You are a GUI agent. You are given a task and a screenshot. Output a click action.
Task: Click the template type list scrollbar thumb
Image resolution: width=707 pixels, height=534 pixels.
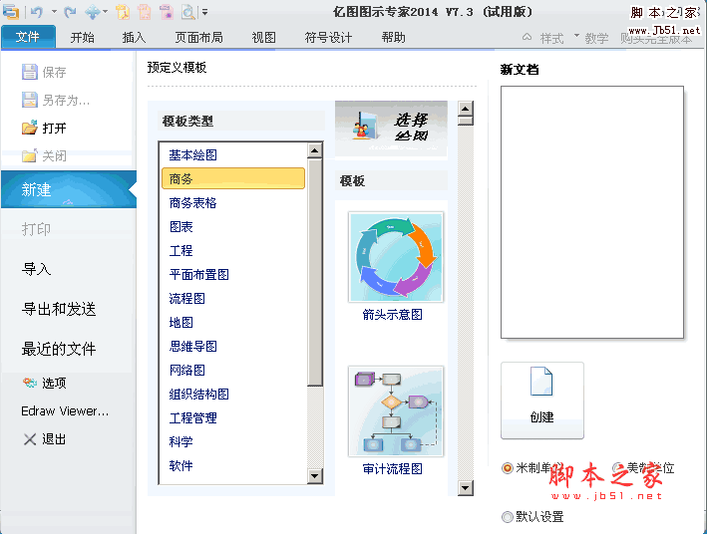pyautogui.click(x=315, y=272)
